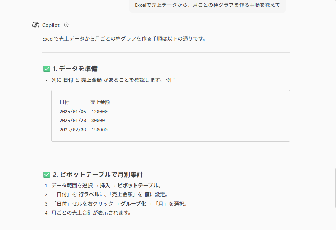Click green checkmark next to データを準備

click(x=46, y=69)
